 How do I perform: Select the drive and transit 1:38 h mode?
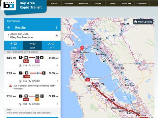(32, 46)
